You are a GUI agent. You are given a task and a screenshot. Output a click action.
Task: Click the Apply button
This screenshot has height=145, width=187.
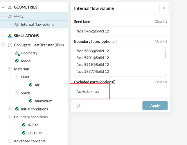pyautogui.click(x=155, y=106)
